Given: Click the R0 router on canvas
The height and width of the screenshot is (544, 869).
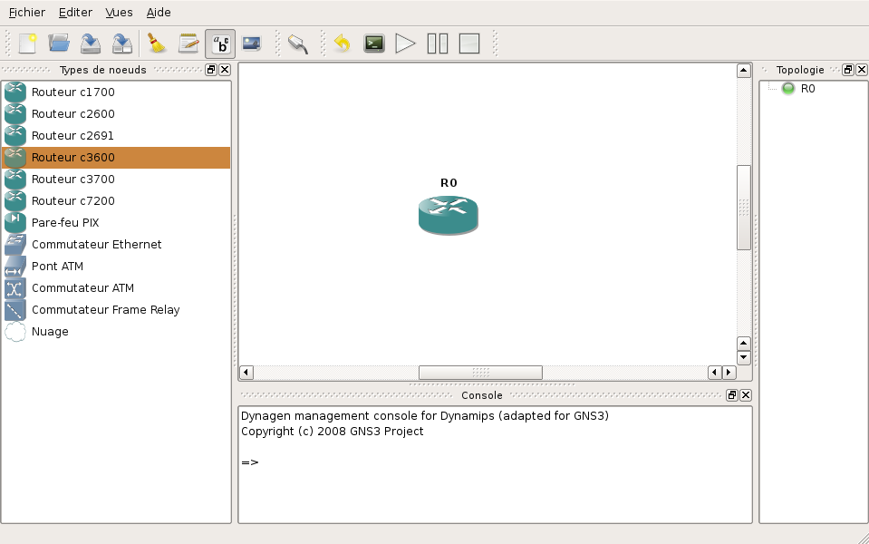Looking at the screenshot, I should pos(449,215).
